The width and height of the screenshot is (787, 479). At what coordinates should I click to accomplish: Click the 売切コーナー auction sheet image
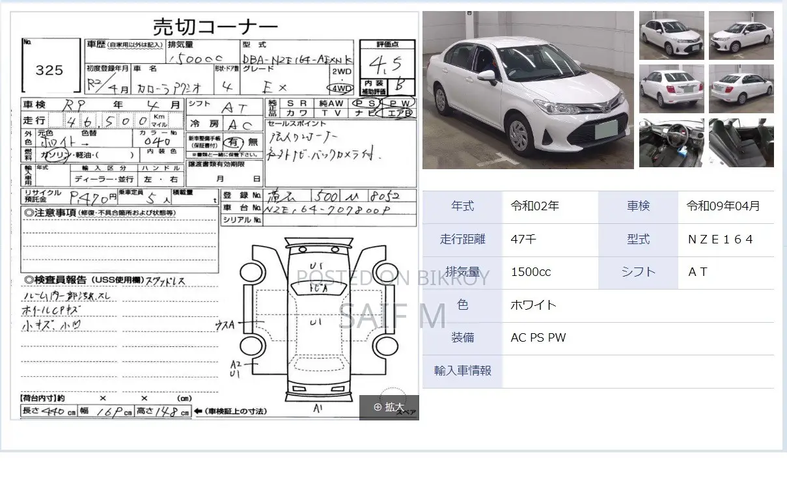coord(214,215)
